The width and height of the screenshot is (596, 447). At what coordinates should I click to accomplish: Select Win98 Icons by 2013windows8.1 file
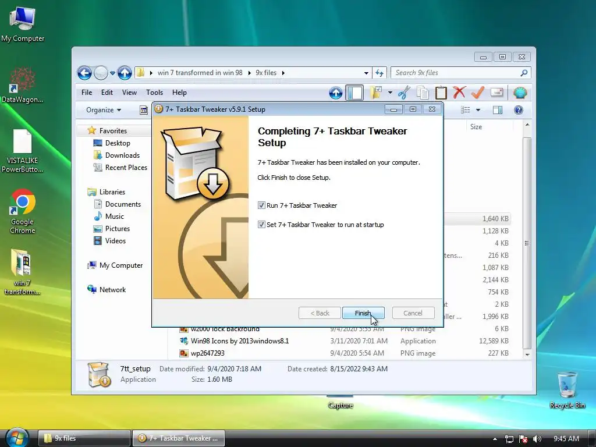click(239, 341)
